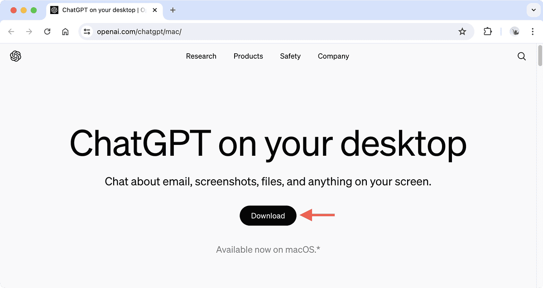Expand the chevron at the window's top right

pyautogui.click(x=533, y=10)
